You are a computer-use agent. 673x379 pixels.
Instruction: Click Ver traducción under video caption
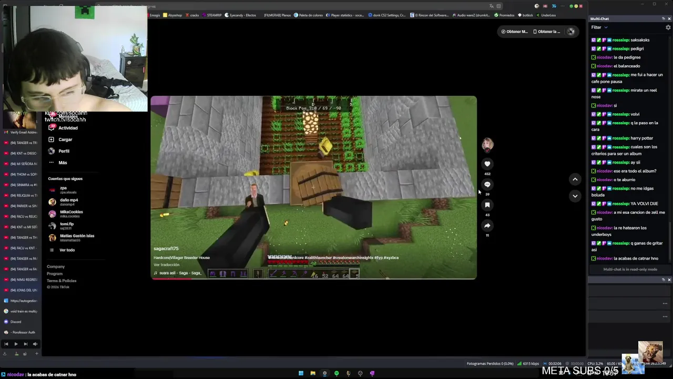click(x=166, y=265)
